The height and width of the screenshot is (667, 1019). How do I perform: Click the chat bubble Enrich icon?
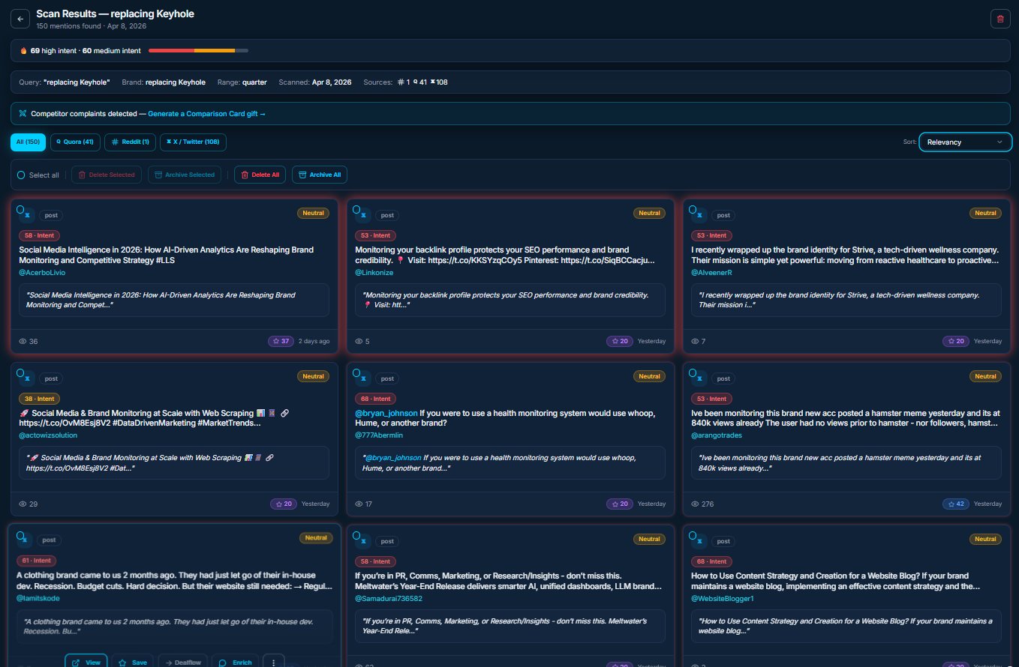tap(221, 662)
